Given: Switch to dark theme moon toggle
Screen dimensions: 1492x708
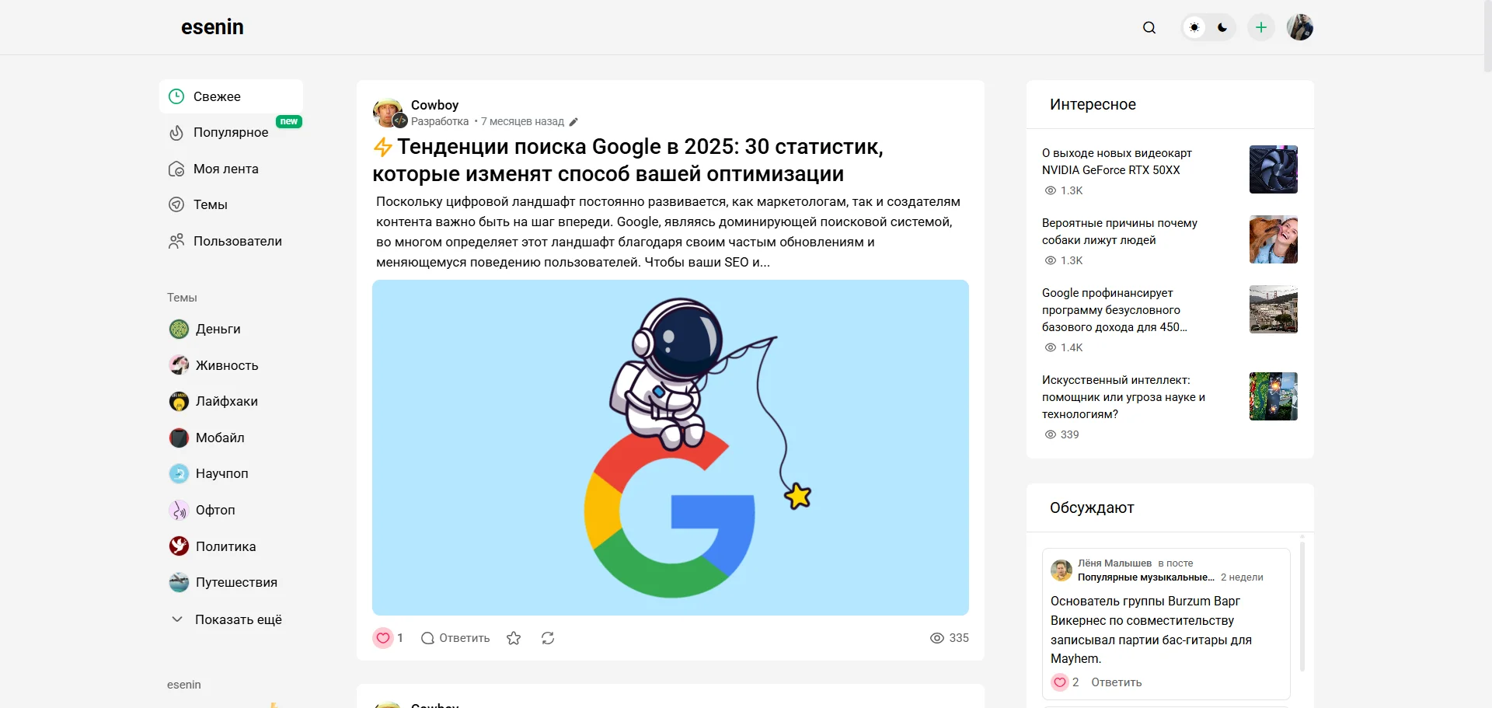Looking at the screenshot, I should click(1222, 28).
